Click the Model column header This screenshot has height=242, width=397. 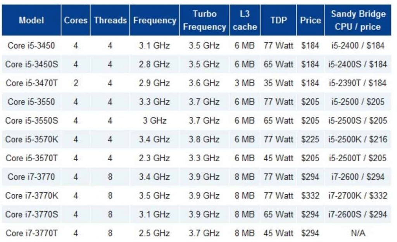point(31,20)
